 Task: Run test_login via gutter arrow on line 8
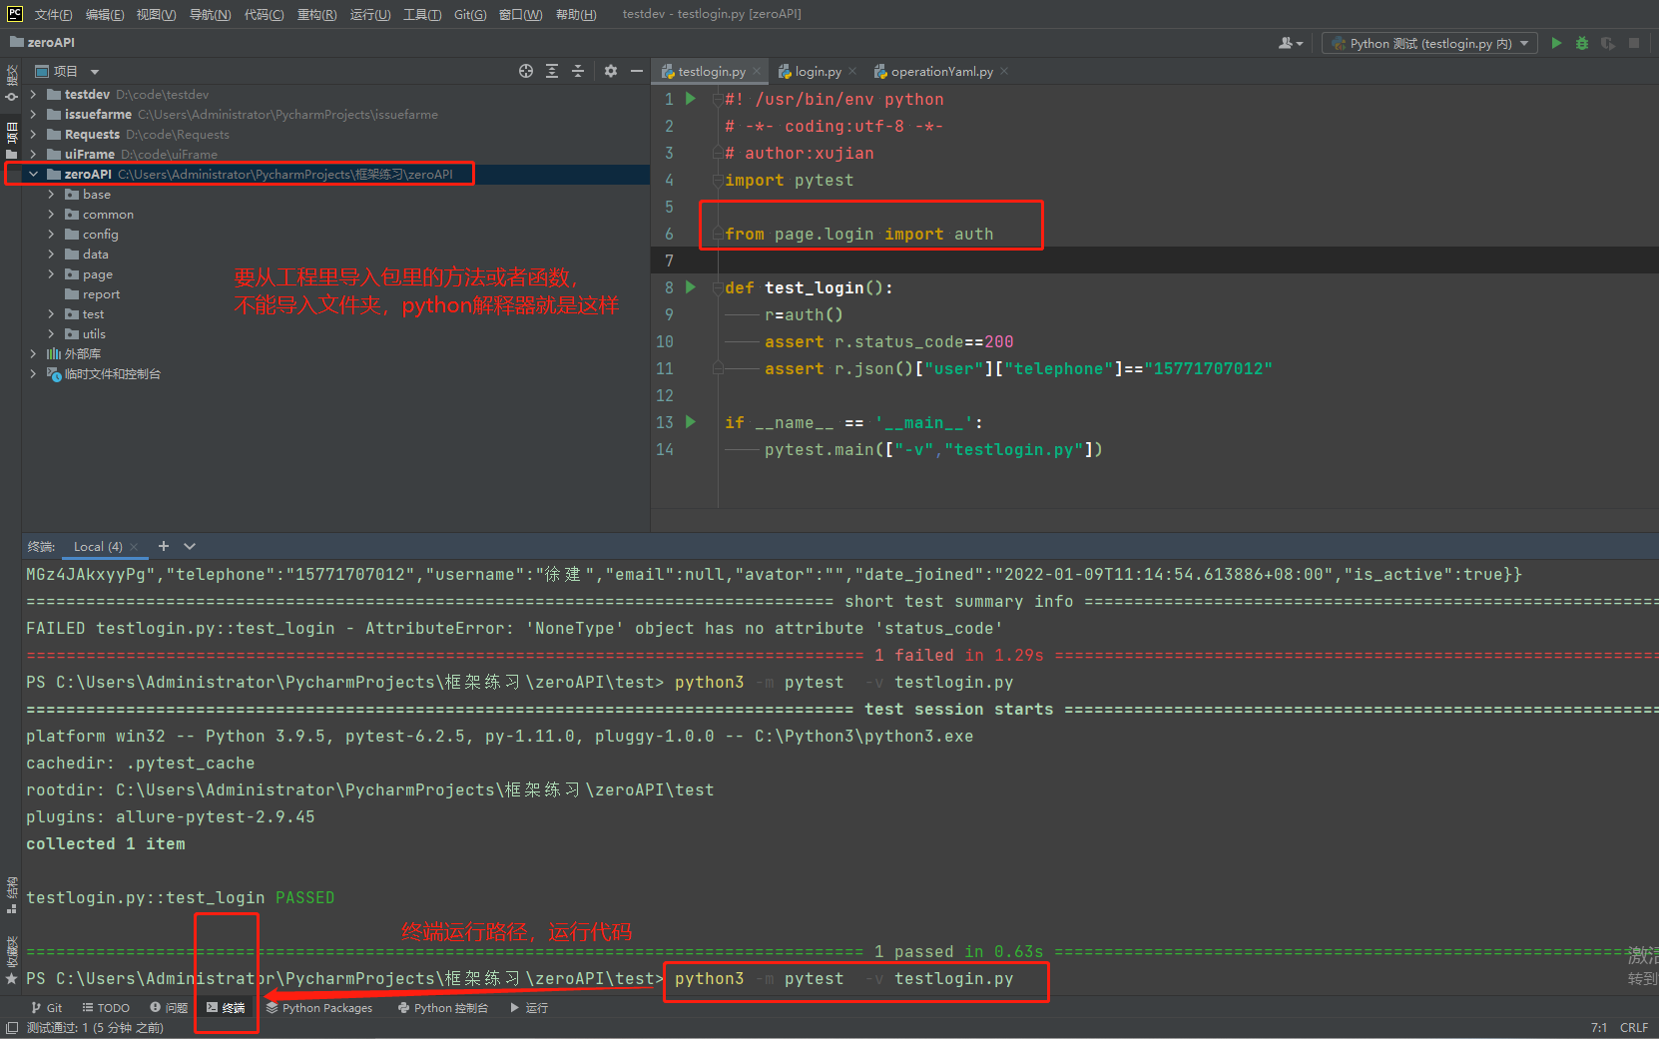tap(690, 287)
